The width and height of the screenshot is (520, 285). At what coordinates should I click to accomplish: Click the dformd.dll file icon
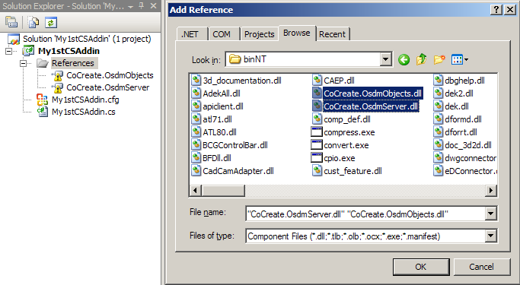coord(439,119)
